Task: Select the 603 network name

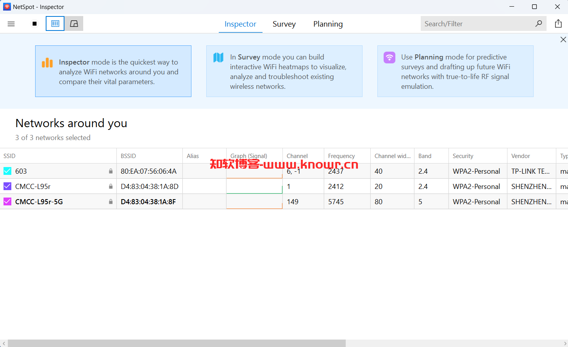Action: click(21, 171)
